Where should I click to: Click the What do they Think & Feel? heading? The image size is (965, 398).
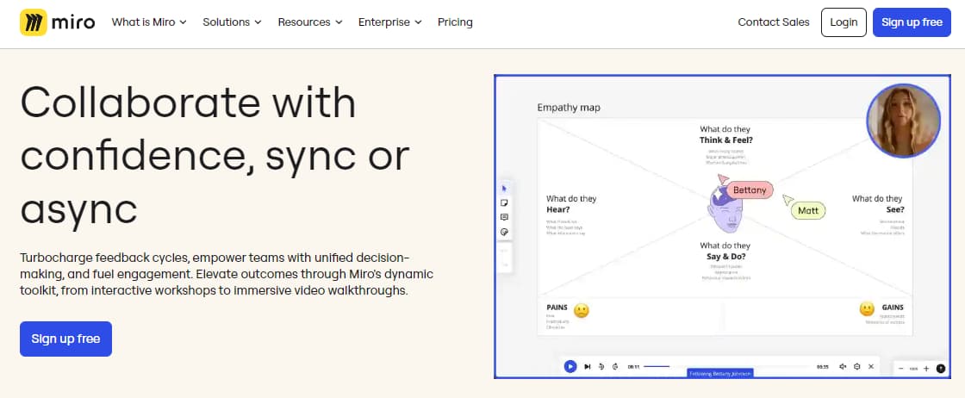725,134
